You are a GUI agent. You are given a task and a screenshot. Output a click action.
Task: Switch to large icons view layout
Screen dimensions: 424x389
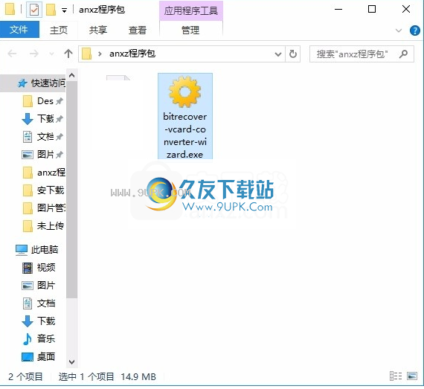tap(412, 376)
